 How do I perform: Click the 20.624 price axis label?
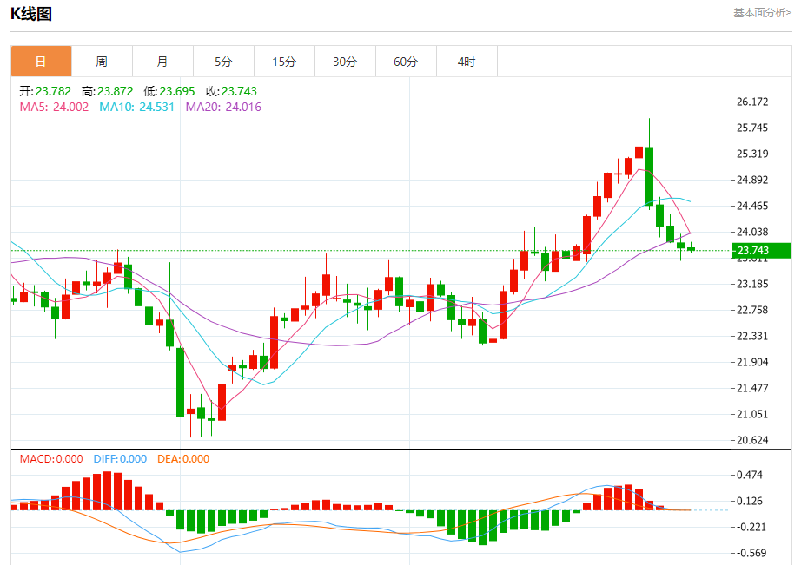coord(752,440)
